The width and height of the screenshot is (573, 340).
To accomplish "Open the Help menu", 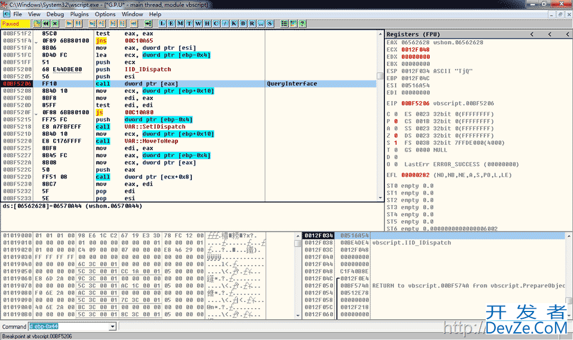I will [x=155, y=14].
